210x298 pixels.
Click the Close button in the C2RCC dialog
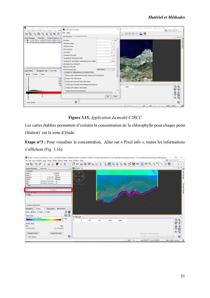115,96
